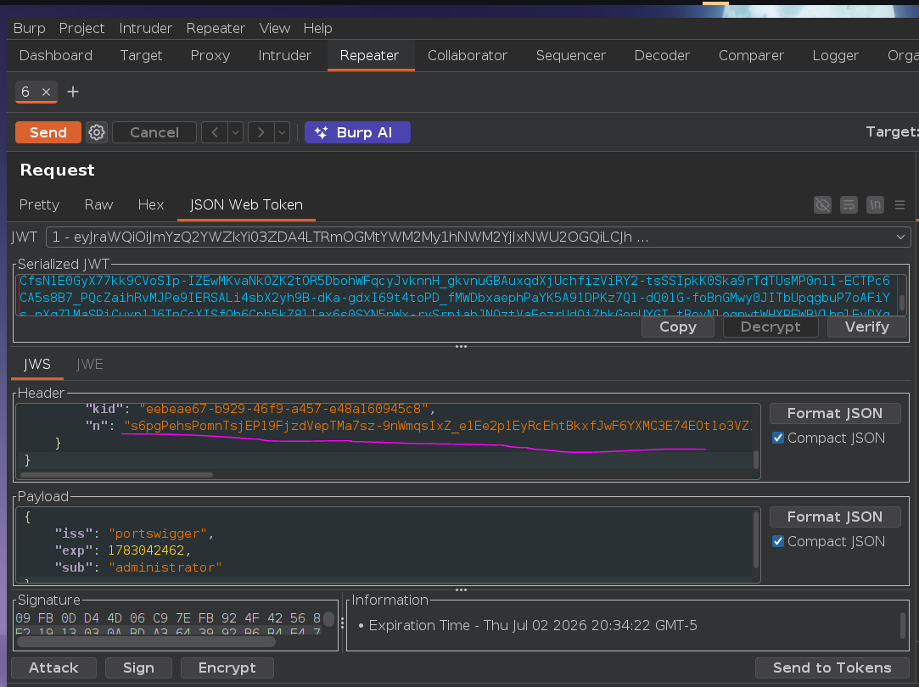
Task: Open the Intruder menu in menu bar
Action: coord(145,28)
